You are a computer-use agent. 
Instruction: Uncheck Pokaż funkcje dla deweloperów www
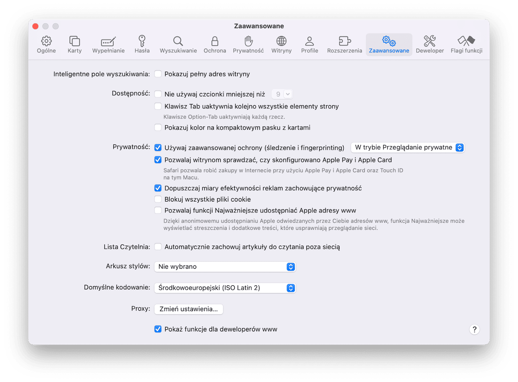158,329
